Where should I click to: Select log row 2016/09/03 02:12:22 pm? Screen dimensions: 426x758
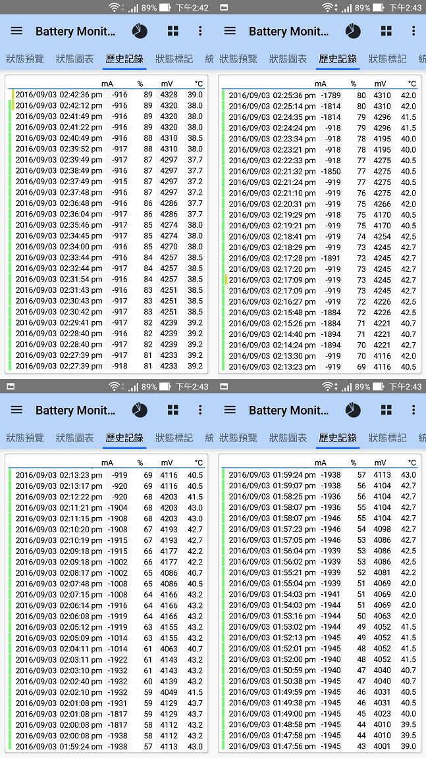(x=107, y=497)
